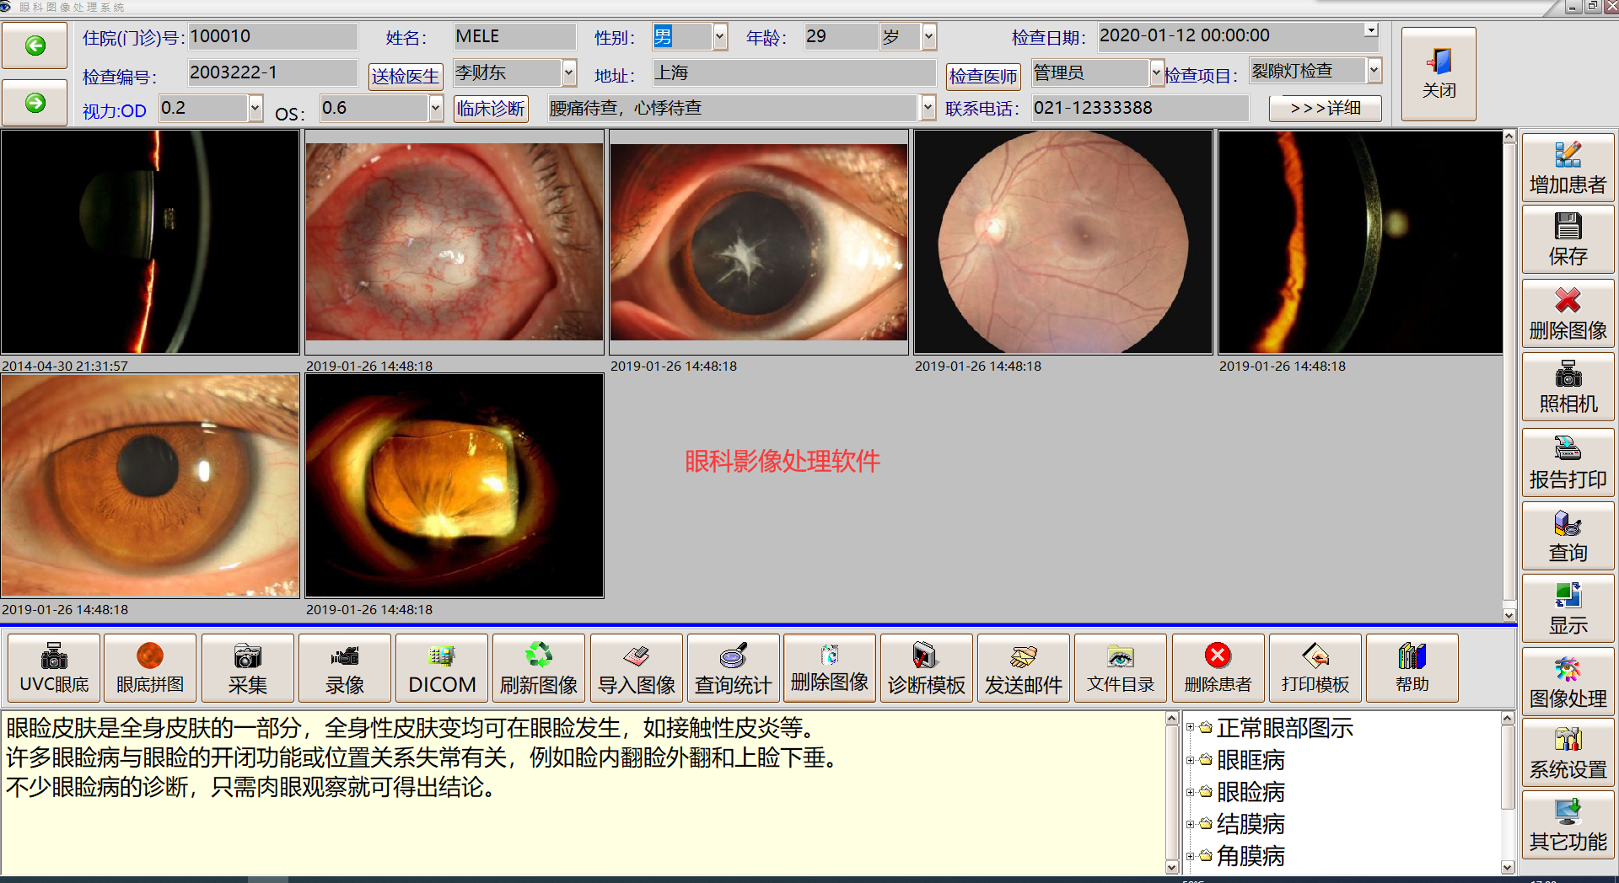Click the 送检医生 button

point(406,76)
